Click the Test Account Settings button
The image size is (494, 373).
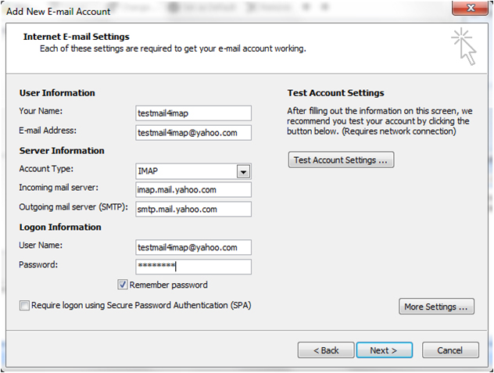click(341, 160)
